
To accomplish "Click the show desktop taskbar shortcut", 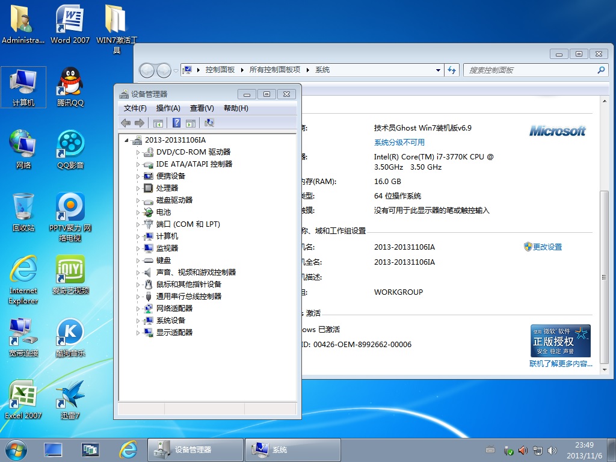I will (53, 450).
